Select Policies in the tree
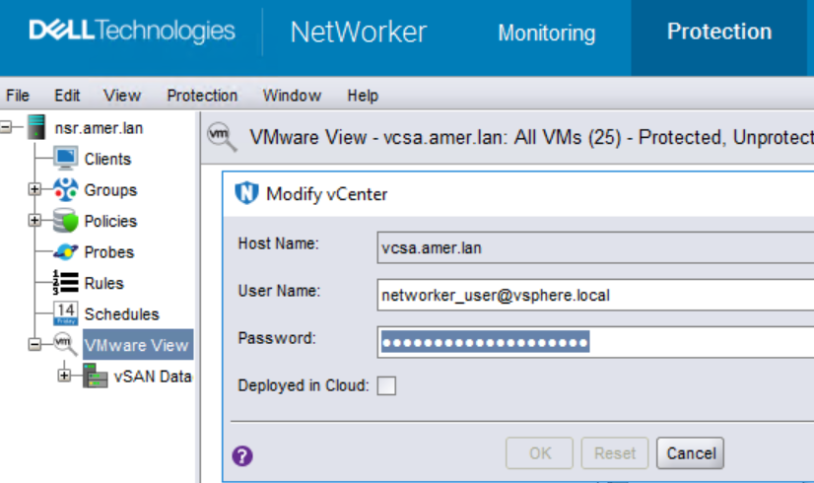This screenshot has height=483, width=814. click(110, 221)
